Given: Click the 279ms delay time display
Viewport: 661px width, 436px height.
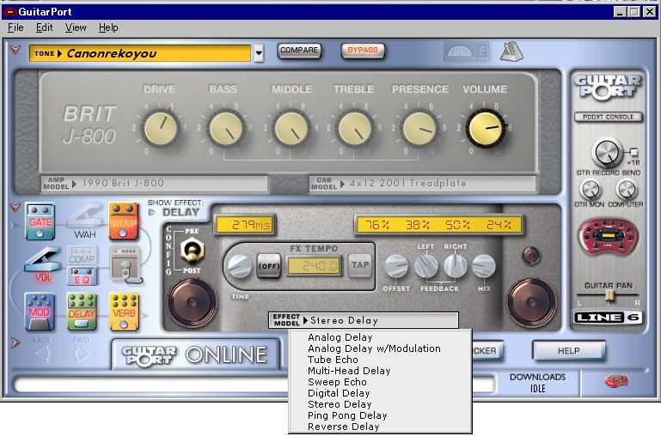Looking at the screenshot, I should pos(245,225).
